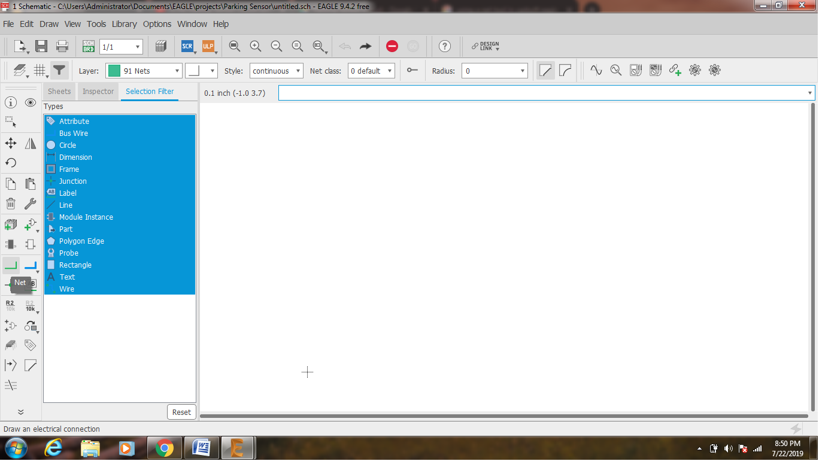Toggle the selection filter funnel button
The width and height of the screenshot is (819, 461).
click(x=59, y=71)
